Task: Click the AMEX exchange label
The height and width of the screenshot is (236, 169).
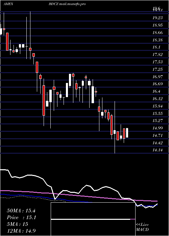Action: tap(8, 4)
